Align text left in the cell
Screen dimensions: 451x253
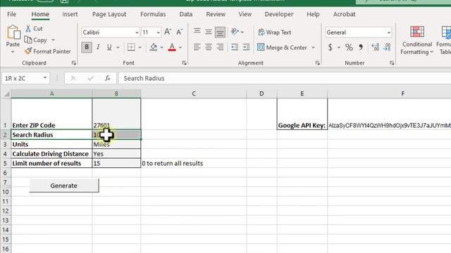pyautogui.click(x=197, y=47)
